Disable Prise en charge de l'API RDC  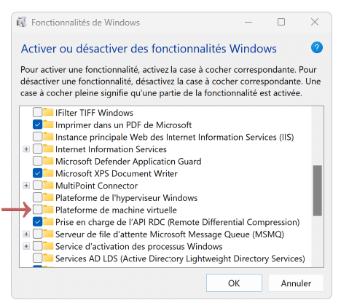coord(37,221)
